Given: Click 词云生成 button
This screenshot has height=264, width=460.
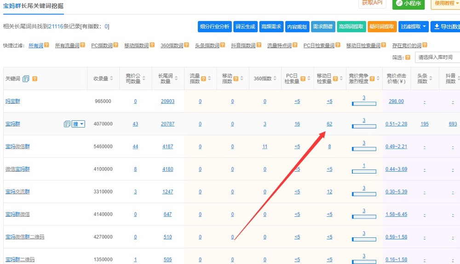Looking at the screenshot, I should [245, 27].
